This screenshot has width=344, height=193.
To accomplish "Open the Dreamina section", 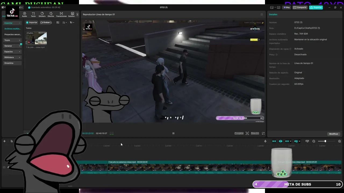I will [12, 63].
